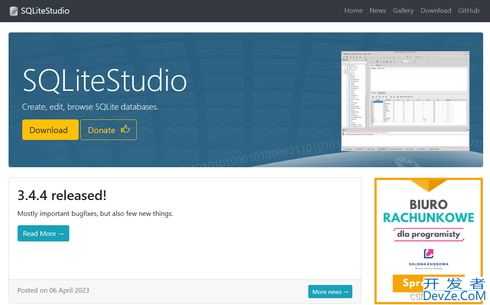Click the yellow Download button
The width and height of the screenshot is (490, 305).
[50, 130]
